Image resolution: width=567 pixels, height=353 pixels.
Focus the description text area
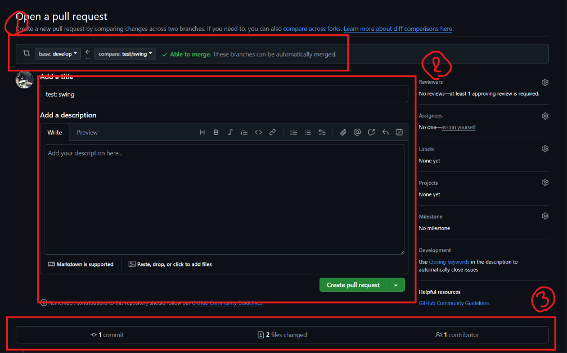[224, 200]
